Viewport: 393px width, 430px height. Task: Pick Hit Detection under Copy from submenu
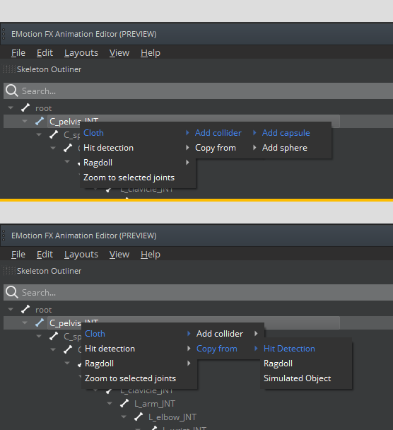tap(289, 349)
